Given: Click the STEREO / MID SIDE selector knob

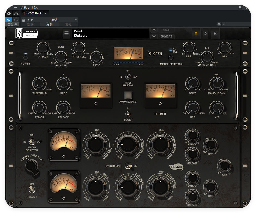Looking at the screenshot, I should point(32,166).
